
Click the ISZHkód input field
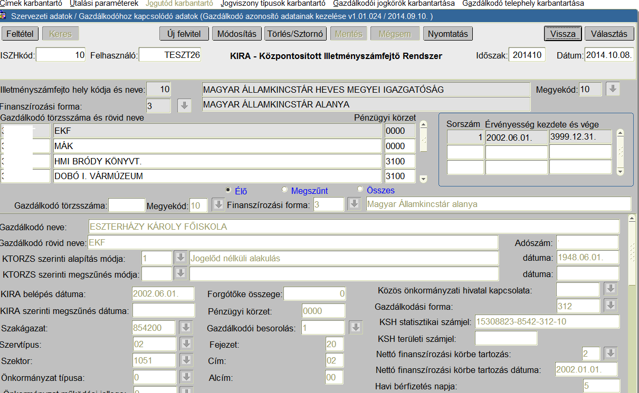point(60,55)
